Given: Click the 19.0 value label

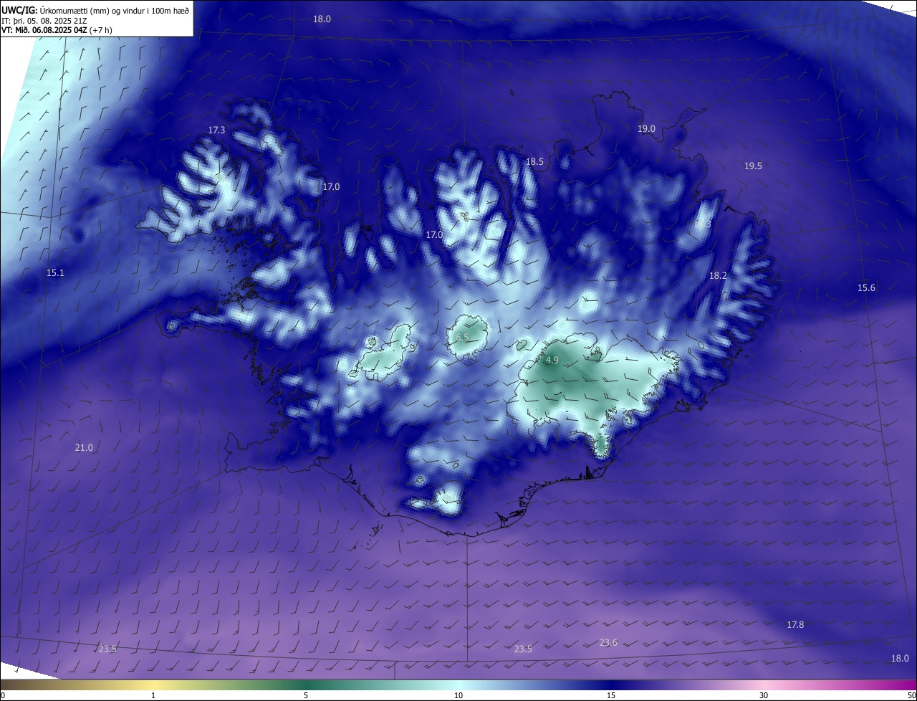Looking at the screenshot, I should click(646, 128).
